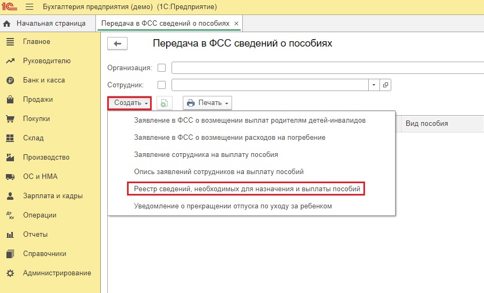This screenshot has width=484, height=293.
Task: Open the Справочники section label
Action: coord(44,253)
